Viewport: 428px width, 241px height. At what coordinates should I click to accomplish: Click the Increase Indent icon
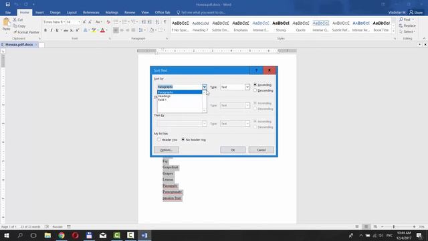pos(150,22)
